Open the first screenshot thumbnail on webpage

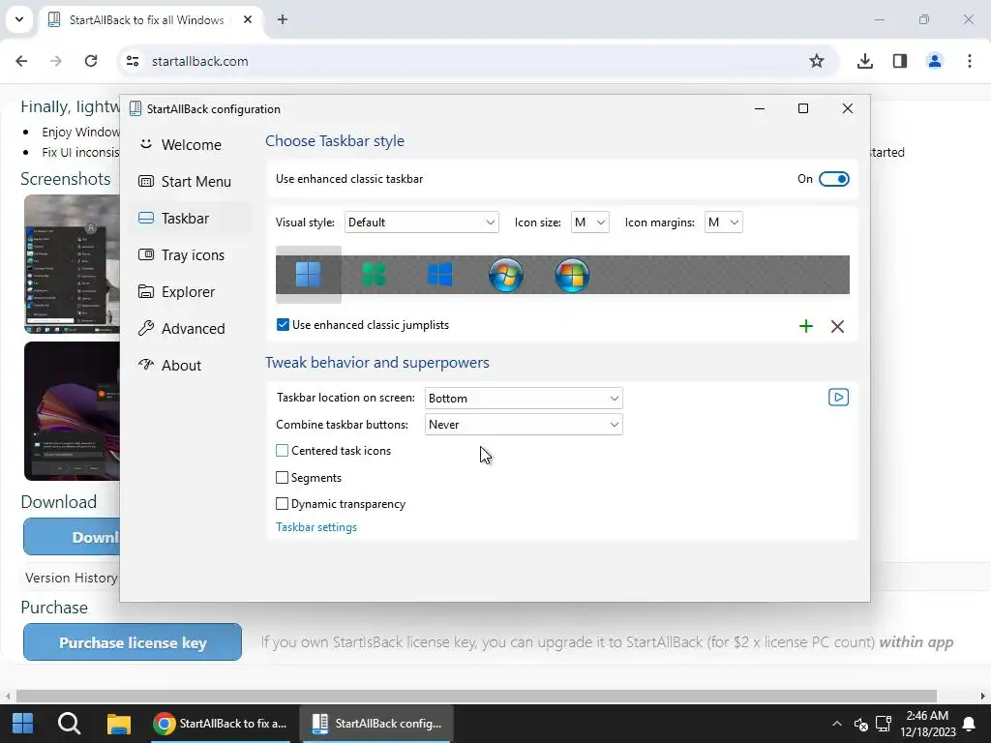[x=72, y=264]
